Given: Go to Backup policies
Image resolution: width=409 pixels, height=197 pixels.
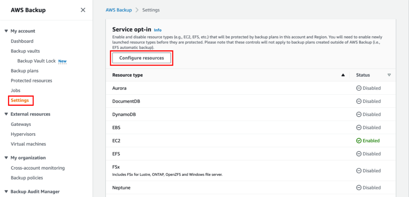Looking at the screenshot, I should pyautogui.click(x=27, y=178).
